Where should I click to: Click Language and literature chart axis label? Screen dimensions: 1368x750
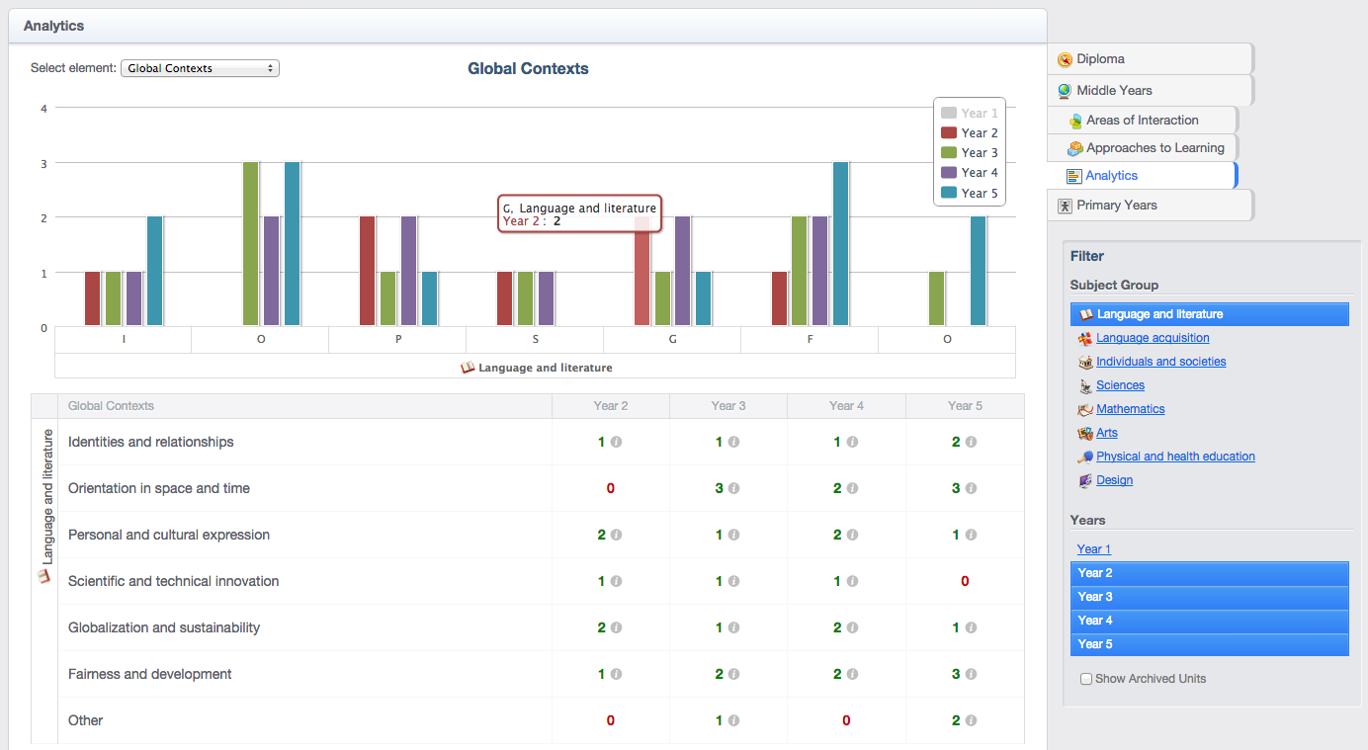(536, 368)
